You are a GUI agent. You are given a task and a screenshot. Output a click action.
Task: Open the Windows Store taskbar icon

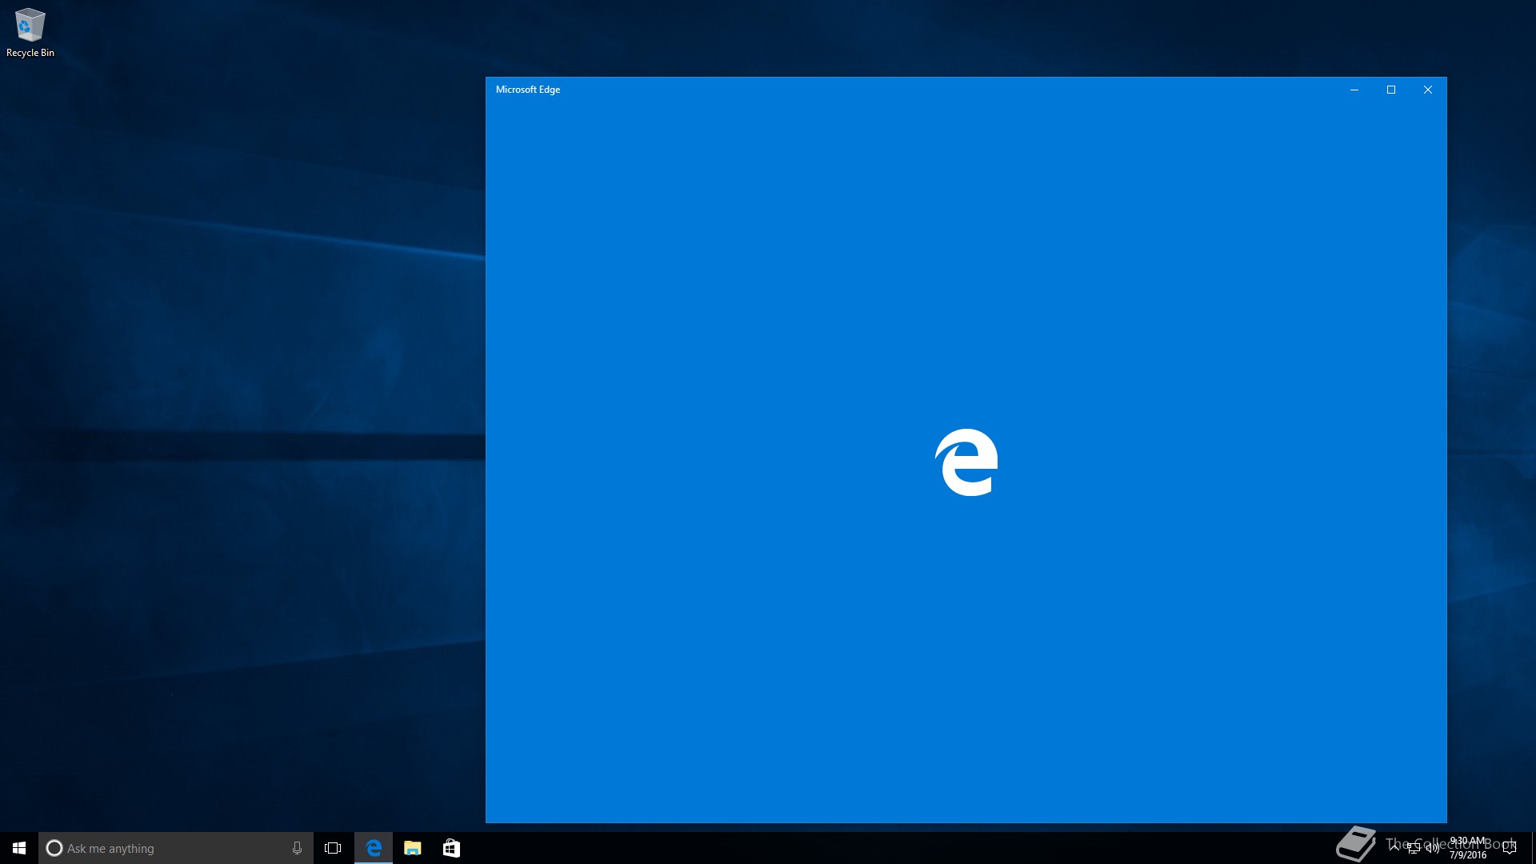[451, 848]
